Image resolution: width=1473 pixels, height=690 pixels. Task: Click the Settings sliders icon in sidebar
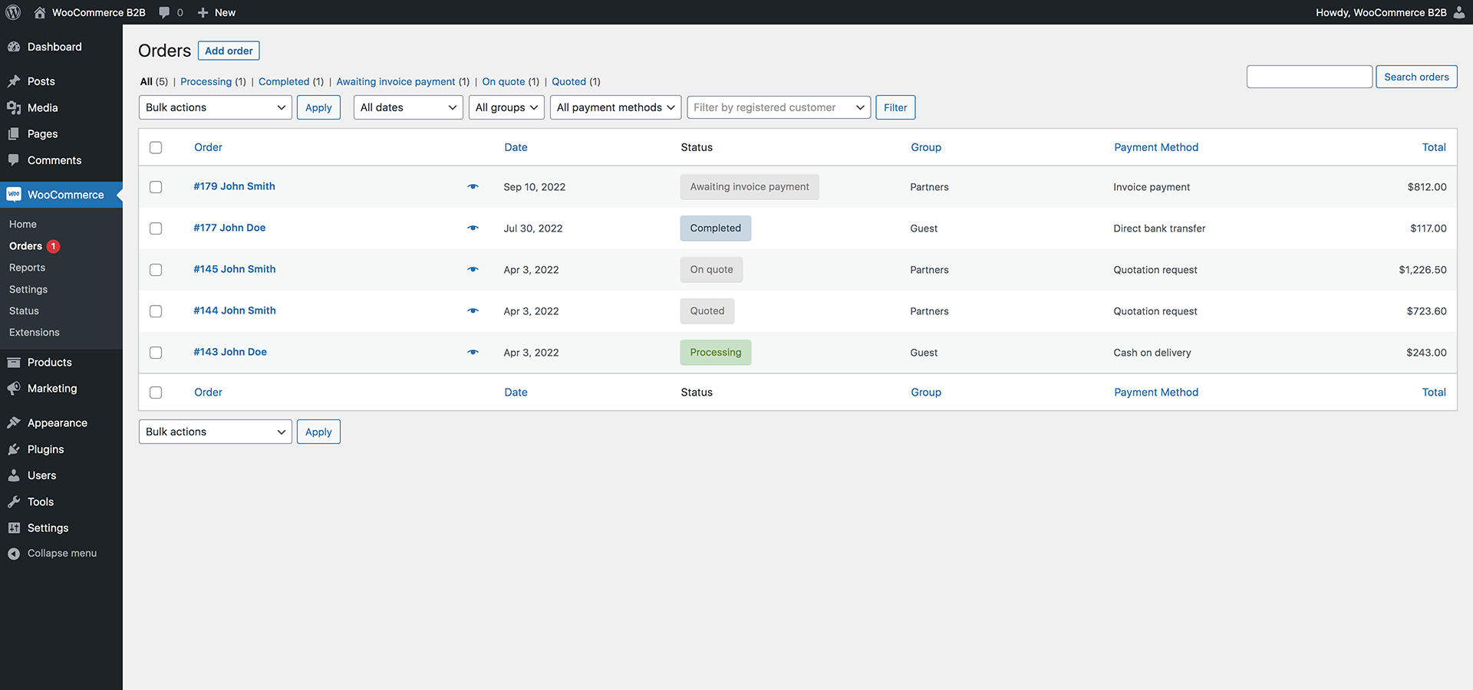[x=14, y=528]
